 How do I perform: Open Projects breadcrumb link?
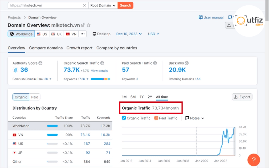coord(14,17)
